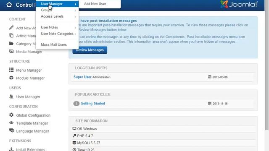The height and width of the screenshot is (151, 269).
Task: Click the Language Manager chat icon
Action: coord(11,130)
